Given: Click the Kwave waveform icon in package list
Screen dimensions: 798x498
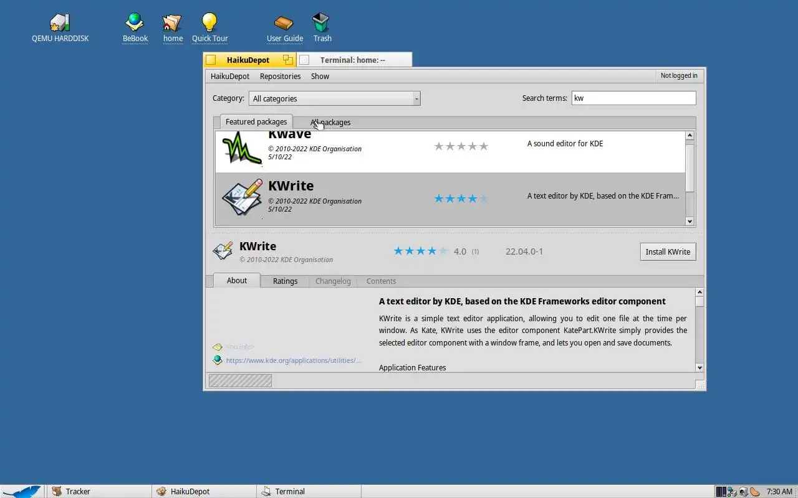Looking at the screenshot, I should coord(242,148).
